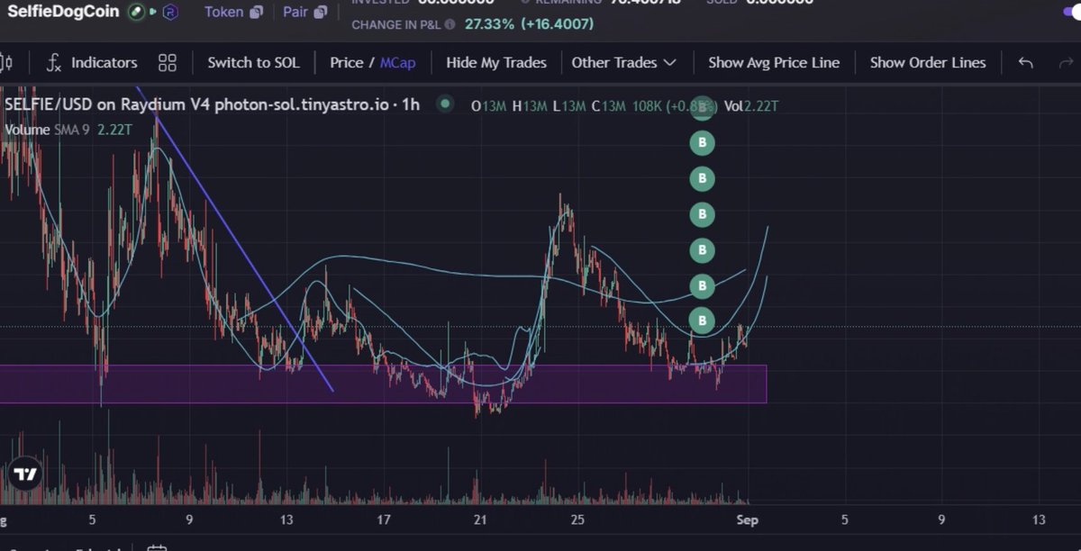Toggle Price / MCap display
Viewport: 1081px width, 551px height.
pyautogui.click(x=372, y=63)
